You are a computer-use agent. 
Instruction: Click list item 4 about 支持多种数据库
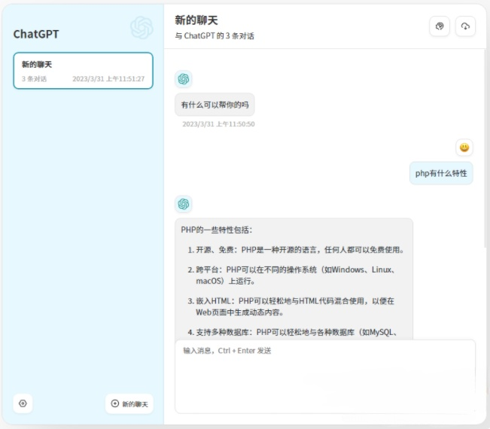293,333
